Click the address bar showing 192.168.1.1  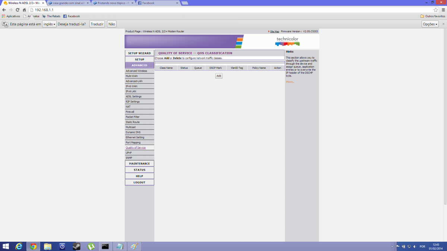coord(231,10)
